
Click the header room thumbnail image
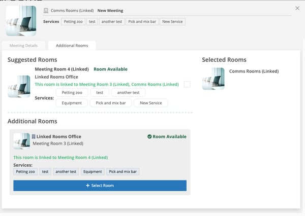(21, 21)
